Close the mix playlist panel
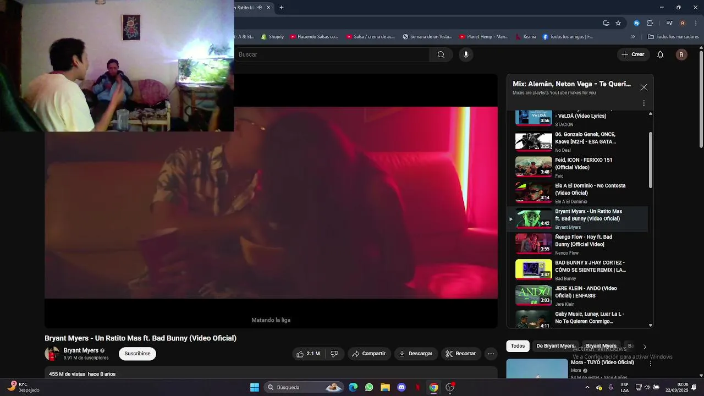Screen dimensions: 704x396 tap(643, 87)
